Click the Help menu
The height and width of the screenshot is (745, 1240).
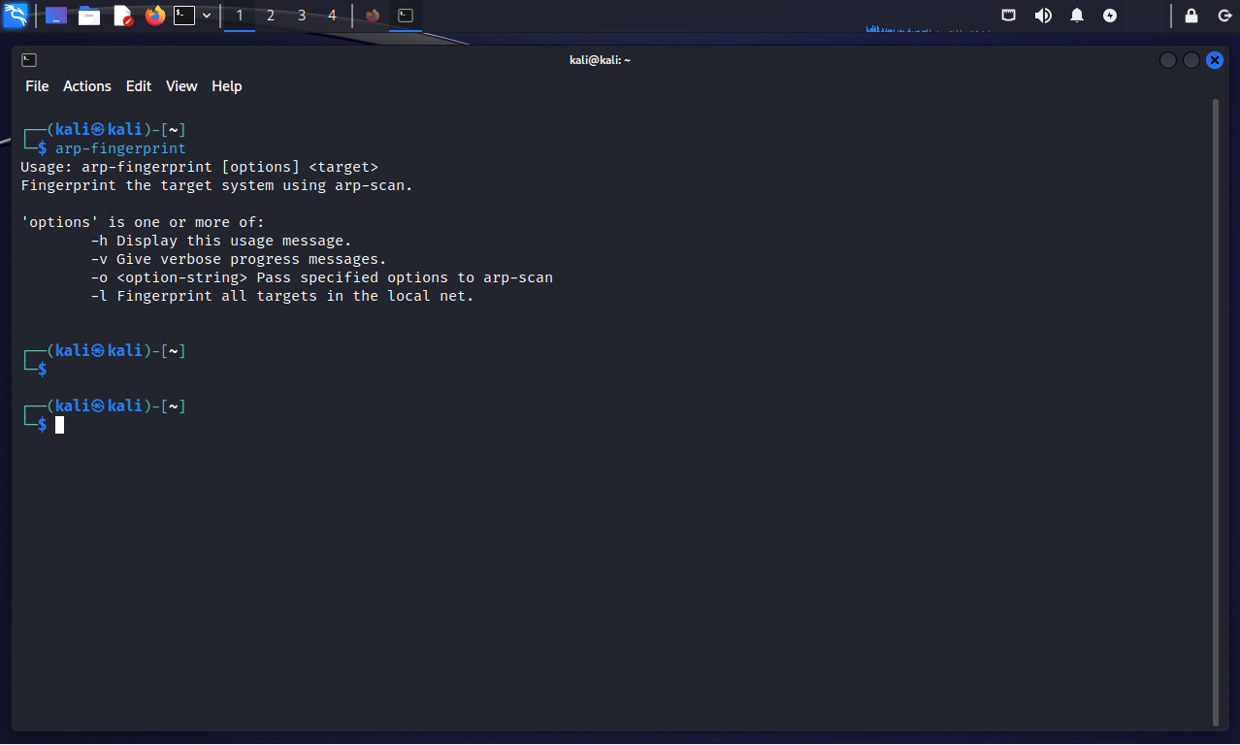pos(226,86)
